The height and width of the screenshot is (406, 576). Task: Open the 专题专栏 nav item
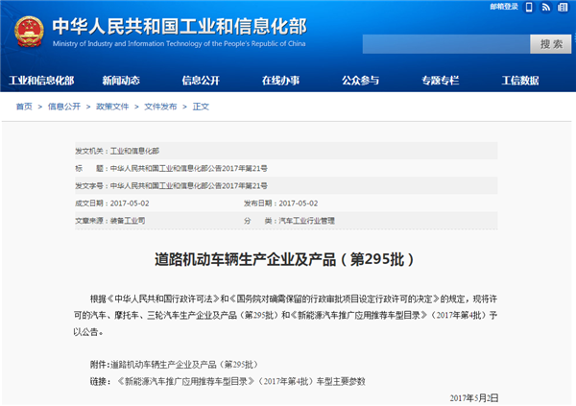pos(440,80)
